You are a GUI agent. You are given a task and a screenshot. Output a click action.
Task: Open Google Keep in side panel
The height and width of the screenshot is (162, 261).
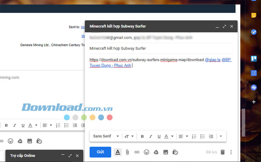(x=254, y=16)
